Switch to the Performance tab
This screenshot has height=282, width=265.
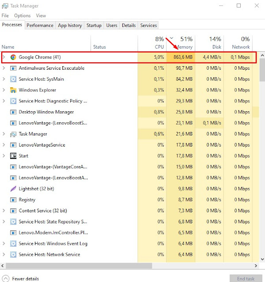[x=40, y=25]
